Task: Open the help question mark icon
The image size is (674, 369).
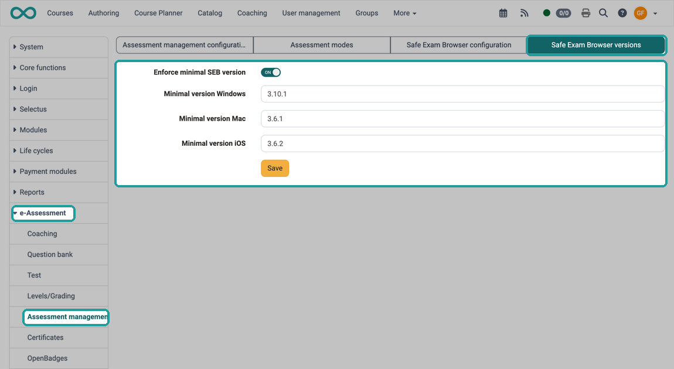Action: (622, 13)
